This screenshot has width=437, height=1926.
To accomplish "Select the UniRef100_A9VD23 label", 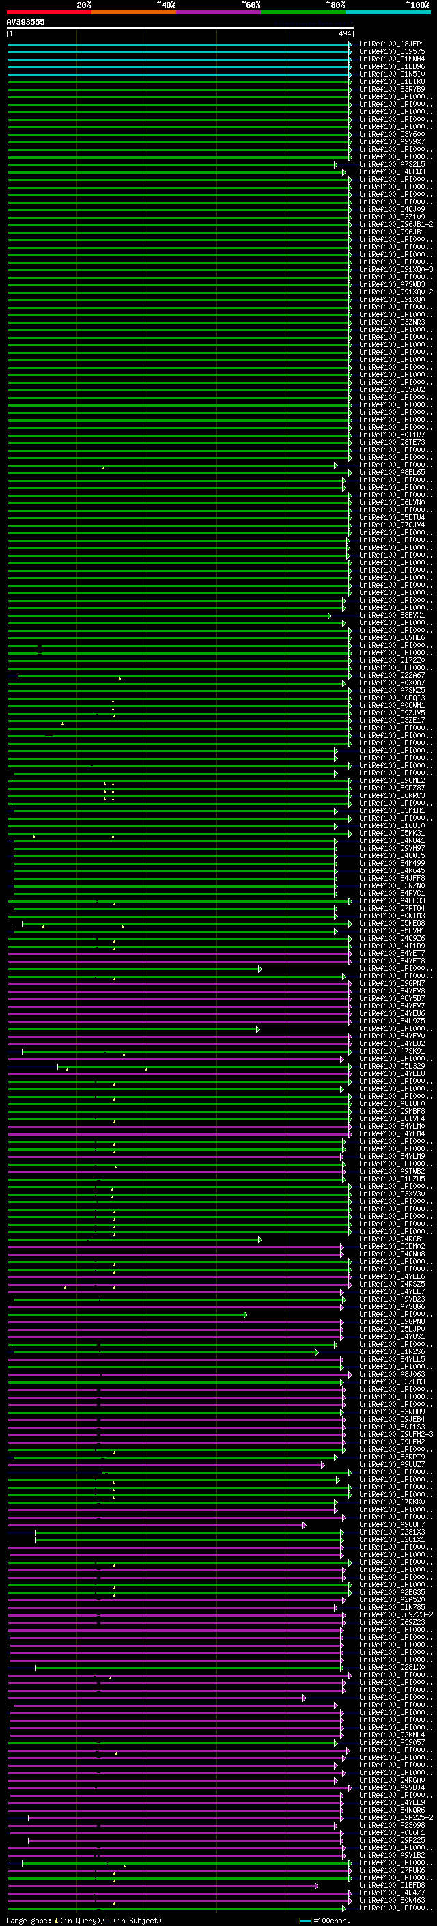I will (x=391, y=1299).
